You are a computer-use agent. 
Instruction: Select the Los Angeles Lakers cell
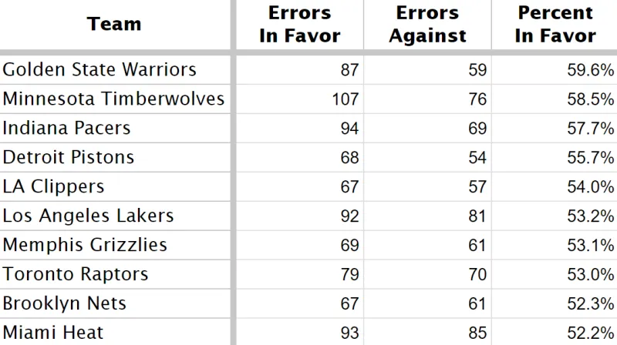pyautogui.click(x=88, y=216)
